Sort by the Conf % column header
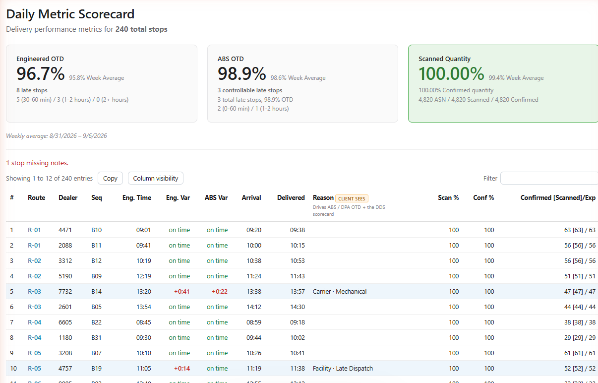 483,197
